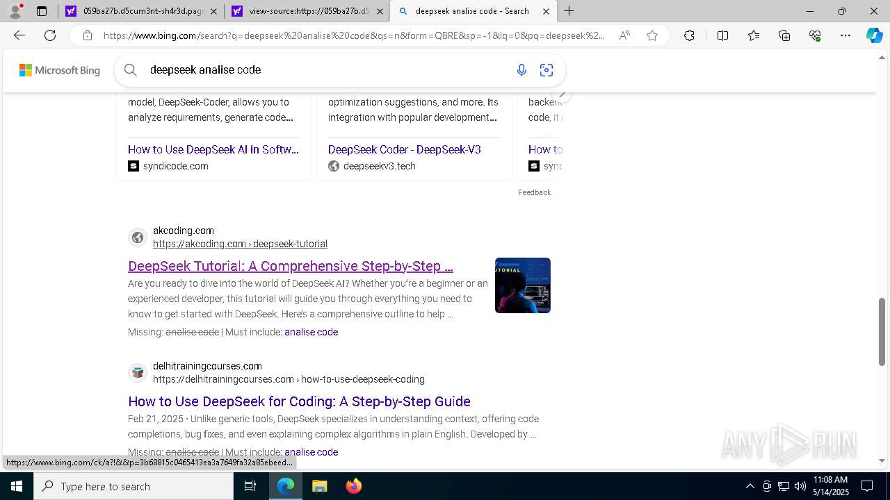Open split screen view

tap(722, 35)
